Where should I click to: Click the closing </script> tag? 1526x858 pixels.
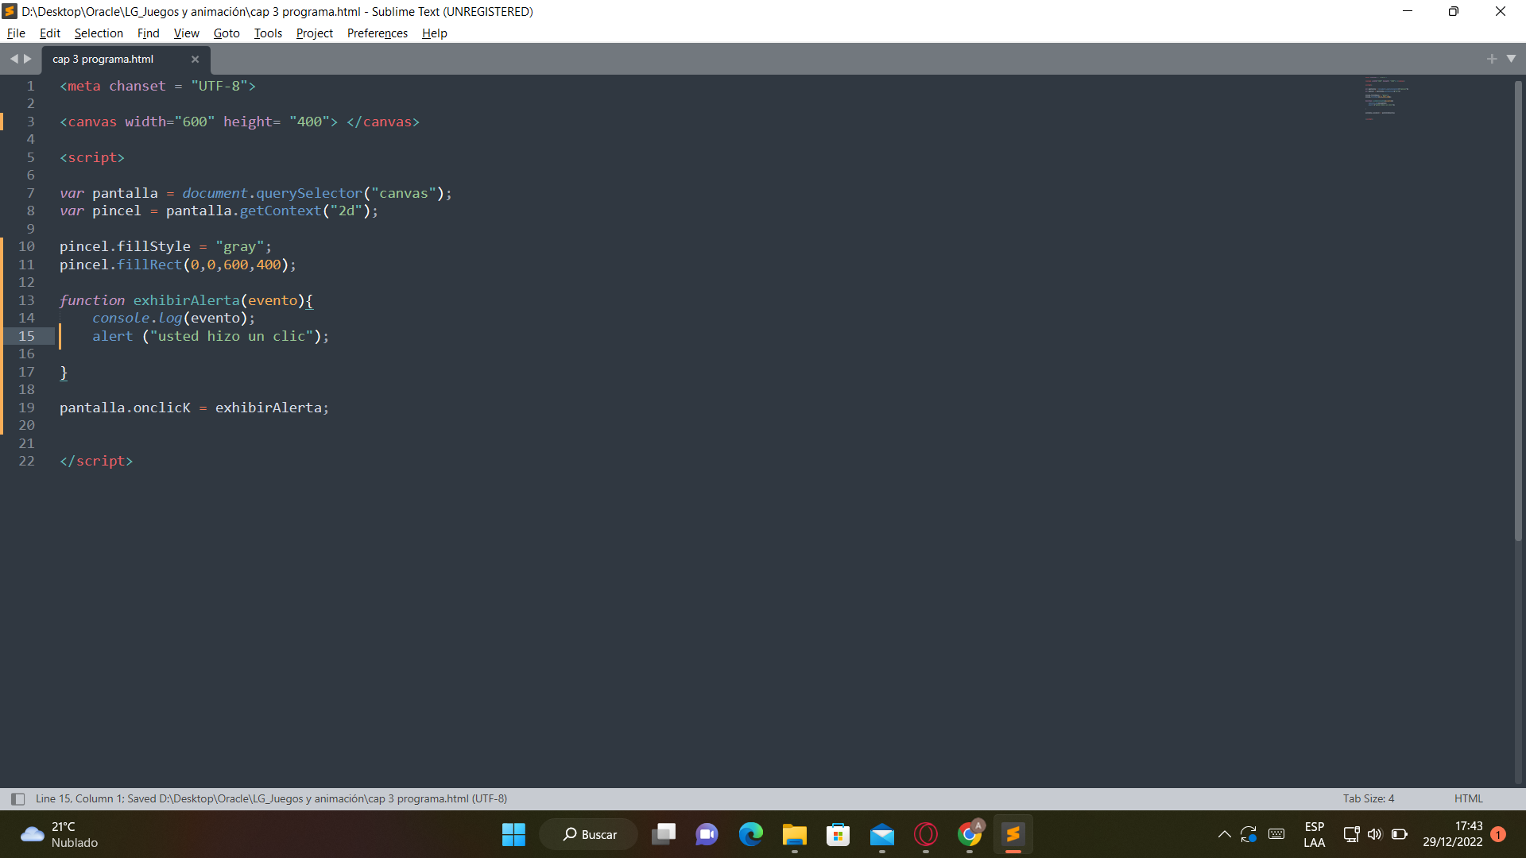click(x=96, y=461)
